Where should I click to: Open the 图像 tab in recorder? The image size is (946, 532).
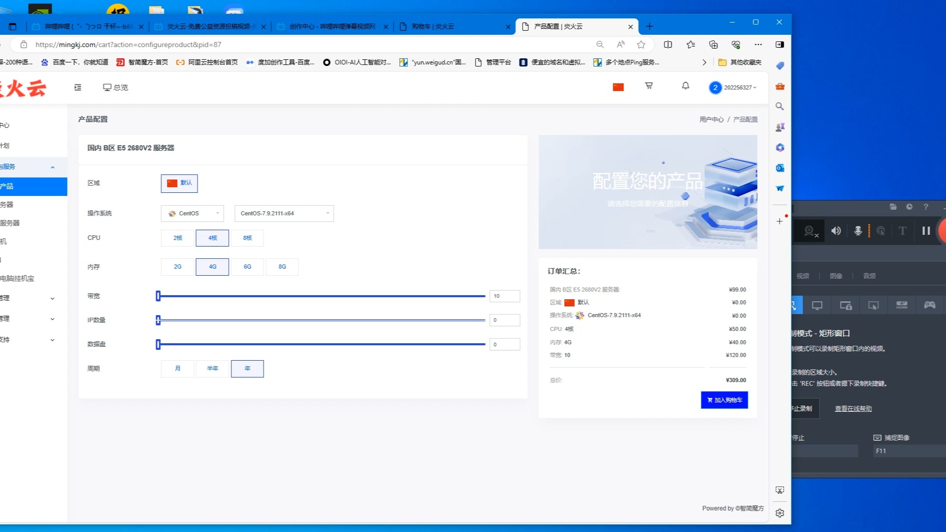tap(836, 276)
